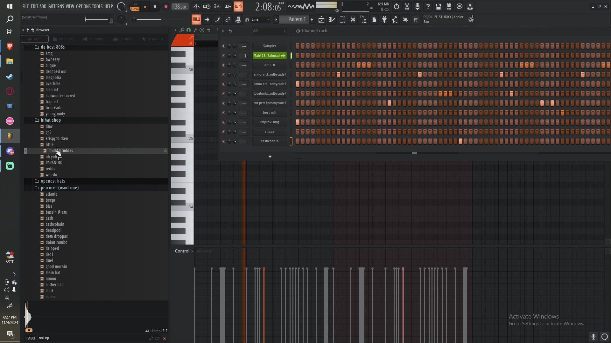Open the OPTIONS menu

click(x=83, y=6)
